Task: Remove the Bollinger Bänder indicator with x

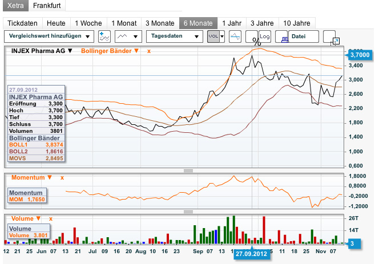Action: (149, 51)
